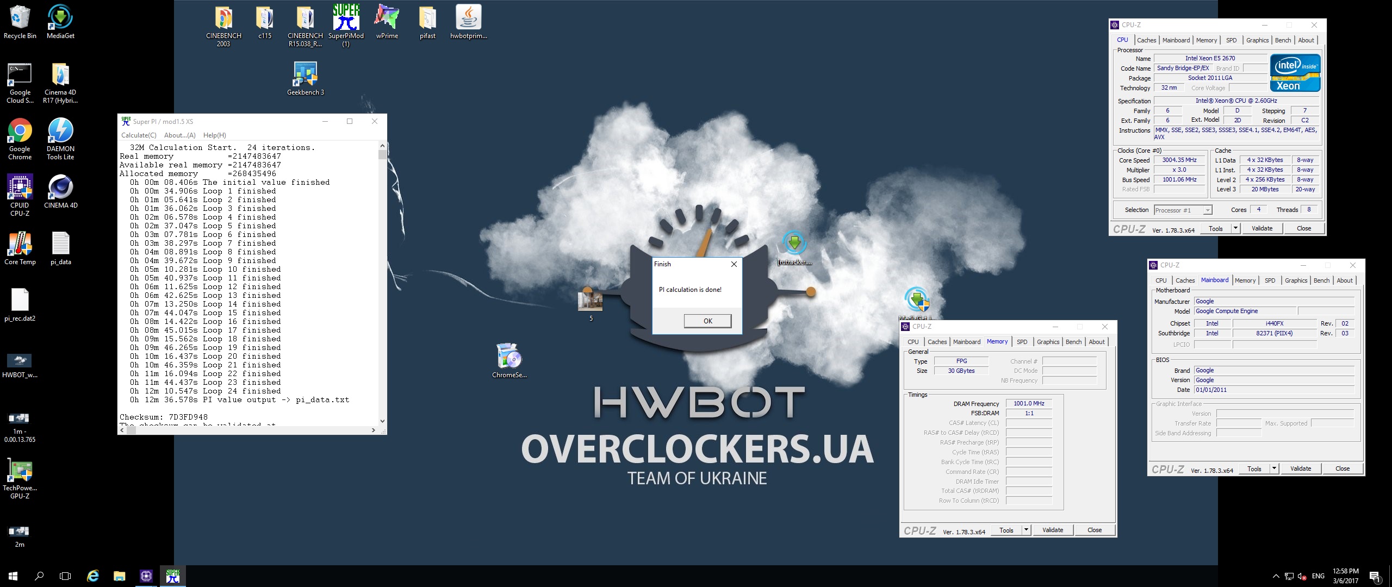Open the notification center icon in tray
This screenshot has height=587, width=1392.
(x=1375, y=576)
